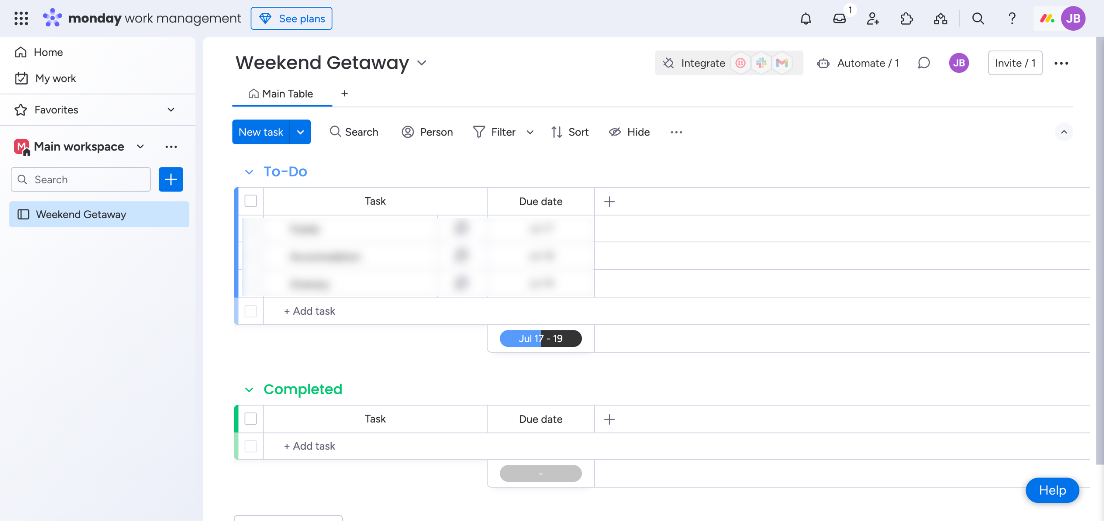Click the help question mark icon
Viewport: 1104px width, 521px height.
1012,19
